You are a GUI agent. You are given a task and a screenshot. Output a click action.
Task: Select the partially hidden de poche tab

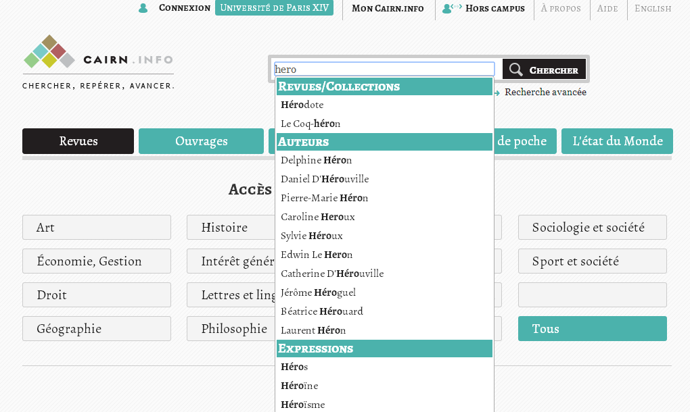524,141
